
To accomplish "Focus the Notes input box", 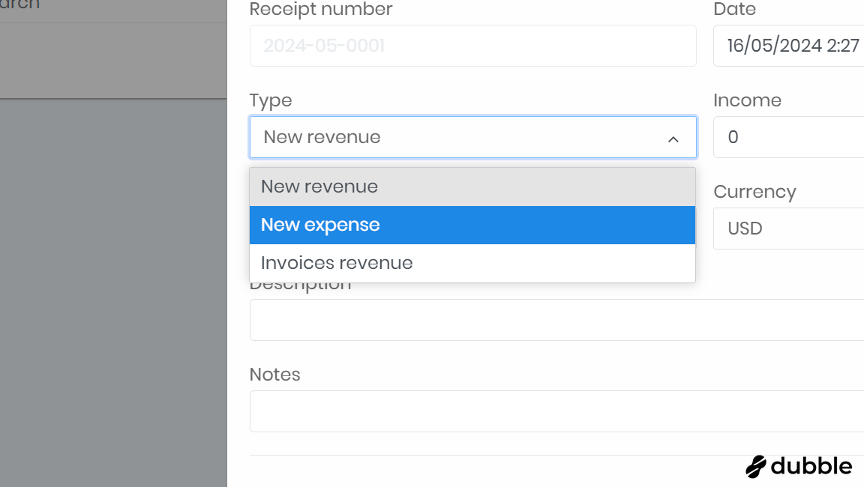I will [x=555, y=411].
